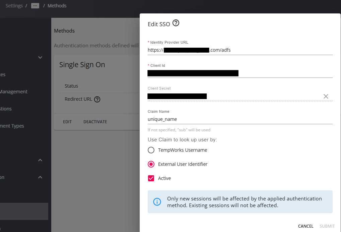The image size is (341, 232).
Task: Click the Status row label
Action: 71,86
